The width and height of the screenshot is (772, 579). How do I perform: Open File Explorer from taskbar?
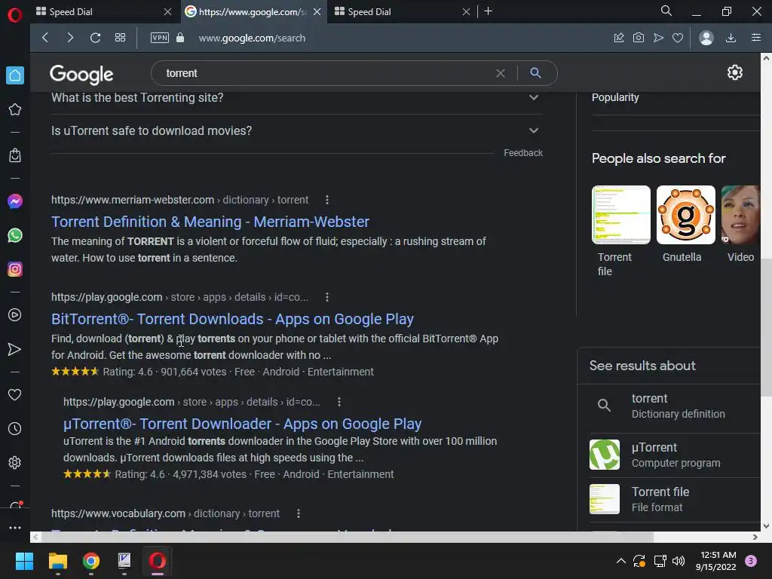[x=57, y=561]
